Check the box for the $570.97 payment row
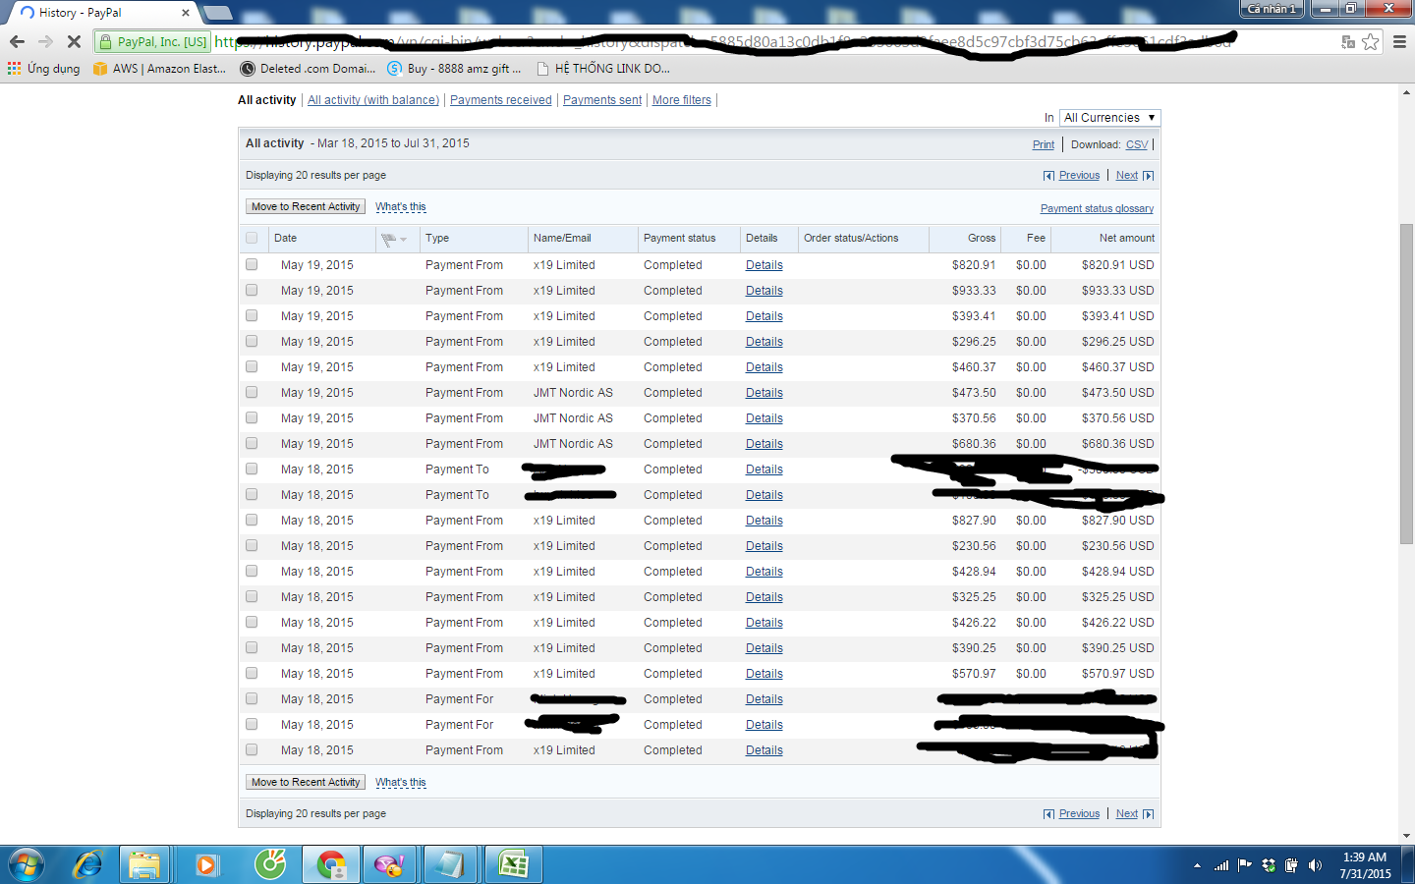 (252, 674)
